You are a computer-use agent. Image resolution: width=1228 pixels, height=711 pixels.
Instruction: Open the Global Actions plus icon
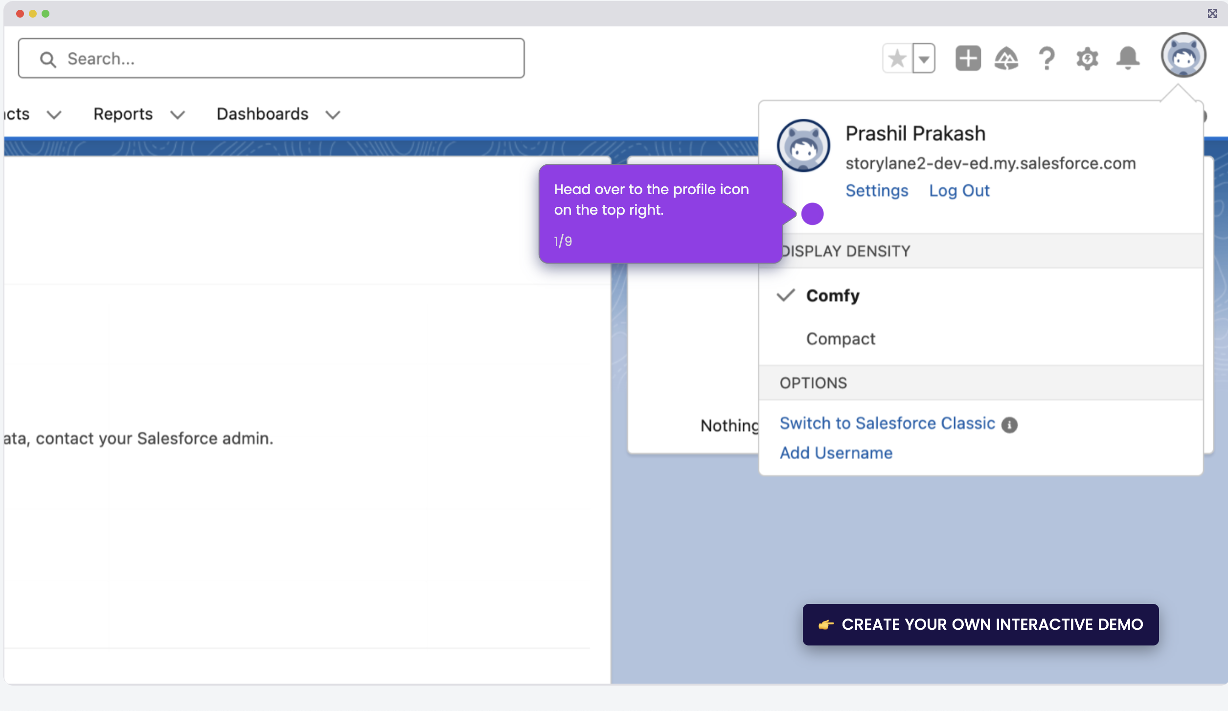click(x=967, y=58)
